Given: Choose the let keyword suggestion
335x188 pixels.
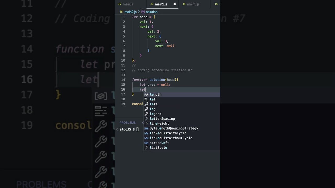Looking at the screenshot, I should pyautogui.click(x=182, y=99).
